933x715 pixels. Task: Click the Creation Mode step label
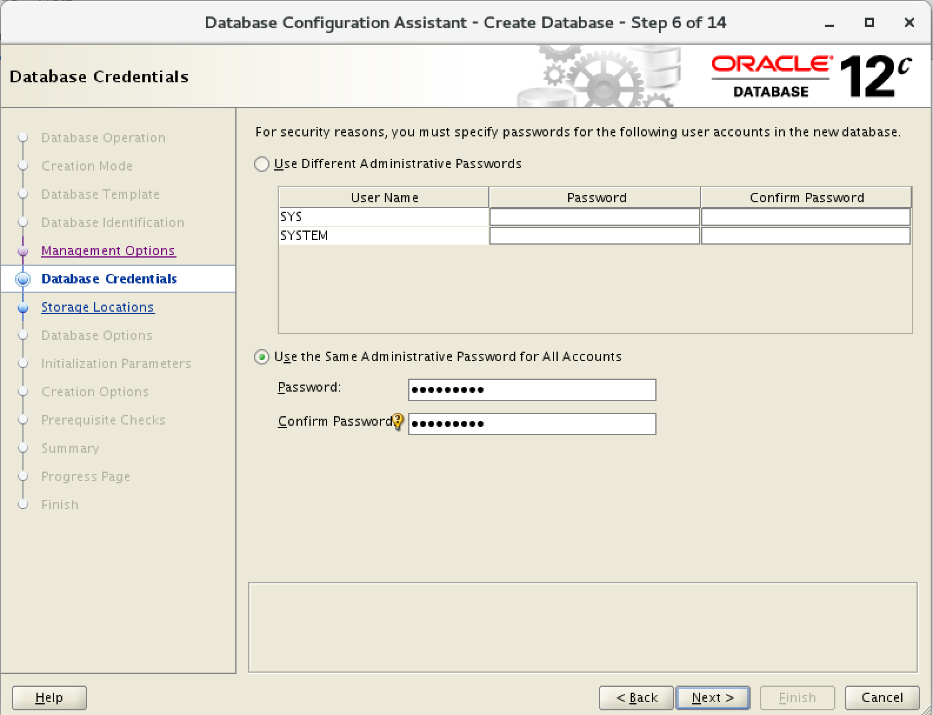click(87, 166)
